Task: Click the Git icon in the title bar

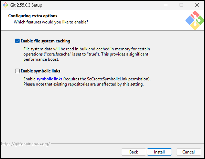Action: (6, 5)
